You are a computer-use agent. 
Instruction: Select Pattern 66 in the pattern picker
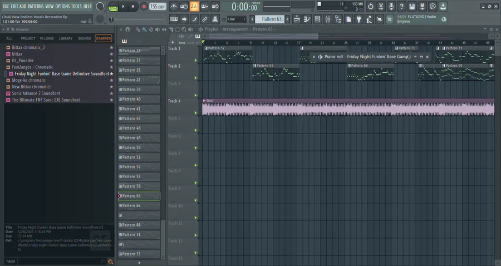(x=139, y=206)
